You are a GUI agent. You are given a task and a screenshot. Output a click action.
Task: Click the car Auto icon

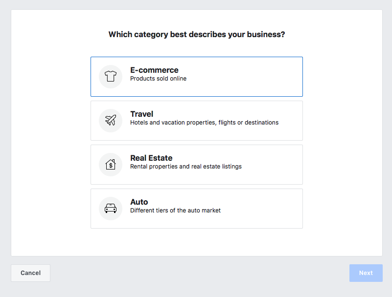click(111, 209)
